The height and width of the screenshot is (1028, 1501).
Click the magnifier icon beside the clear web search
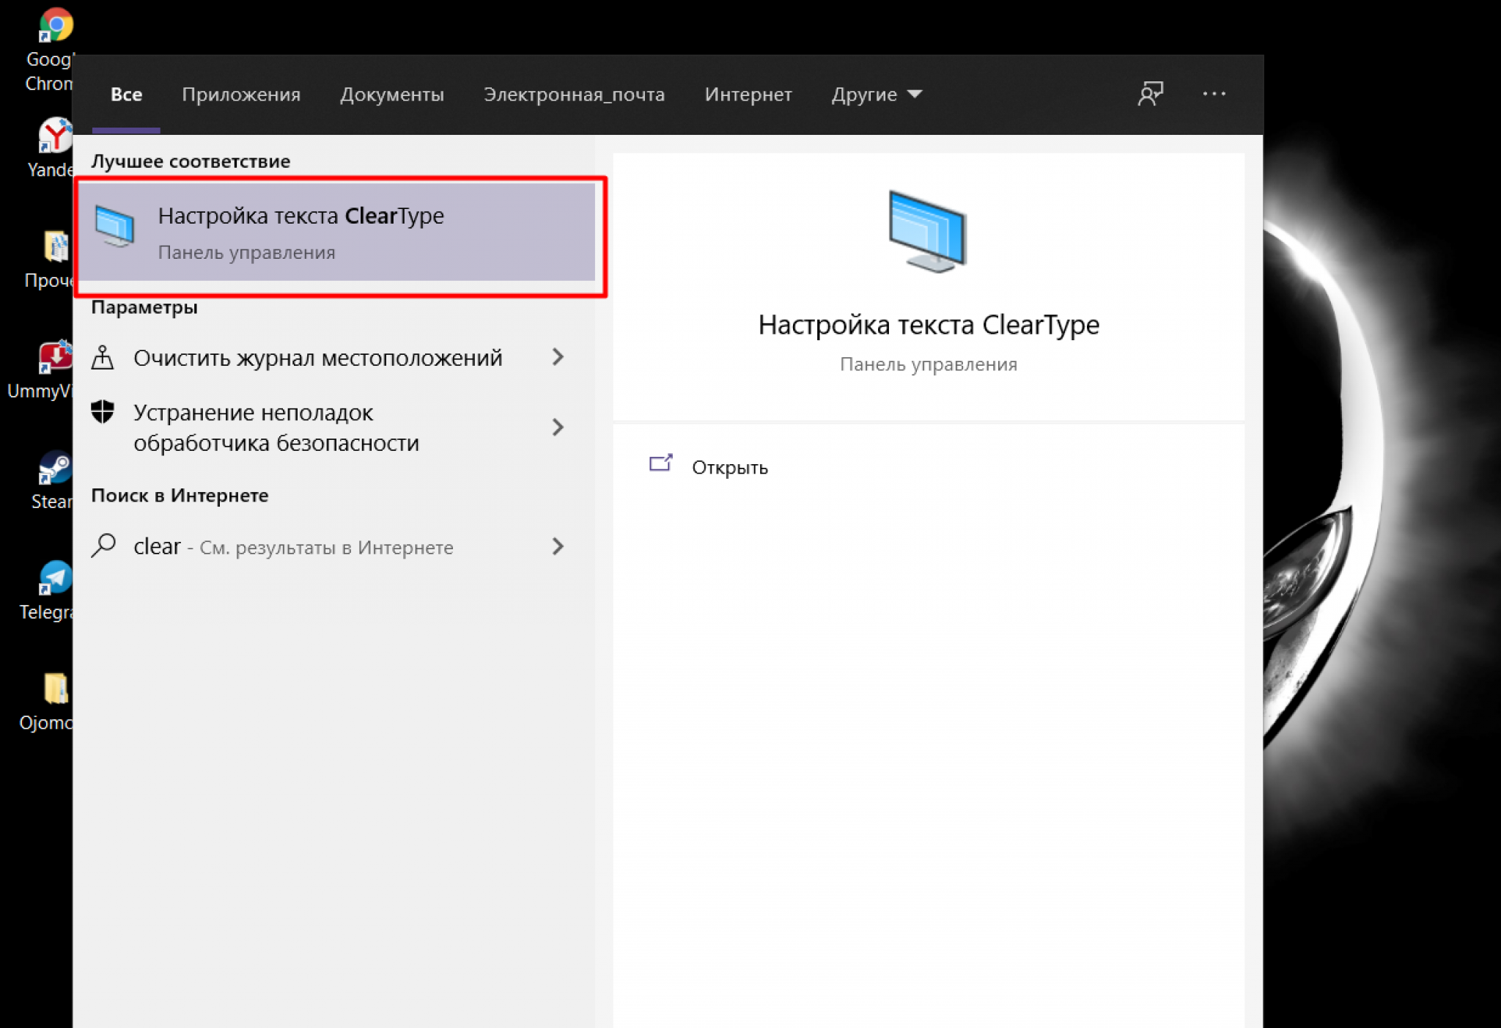[103, 546]
